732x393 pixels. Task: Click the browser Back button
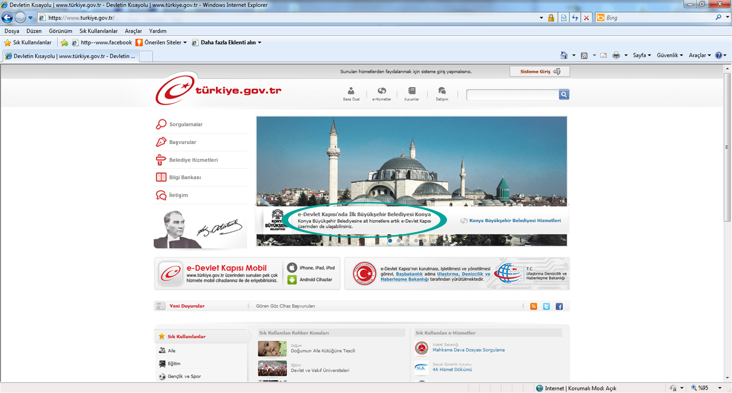pyautogui.click(x=7, y=18)
